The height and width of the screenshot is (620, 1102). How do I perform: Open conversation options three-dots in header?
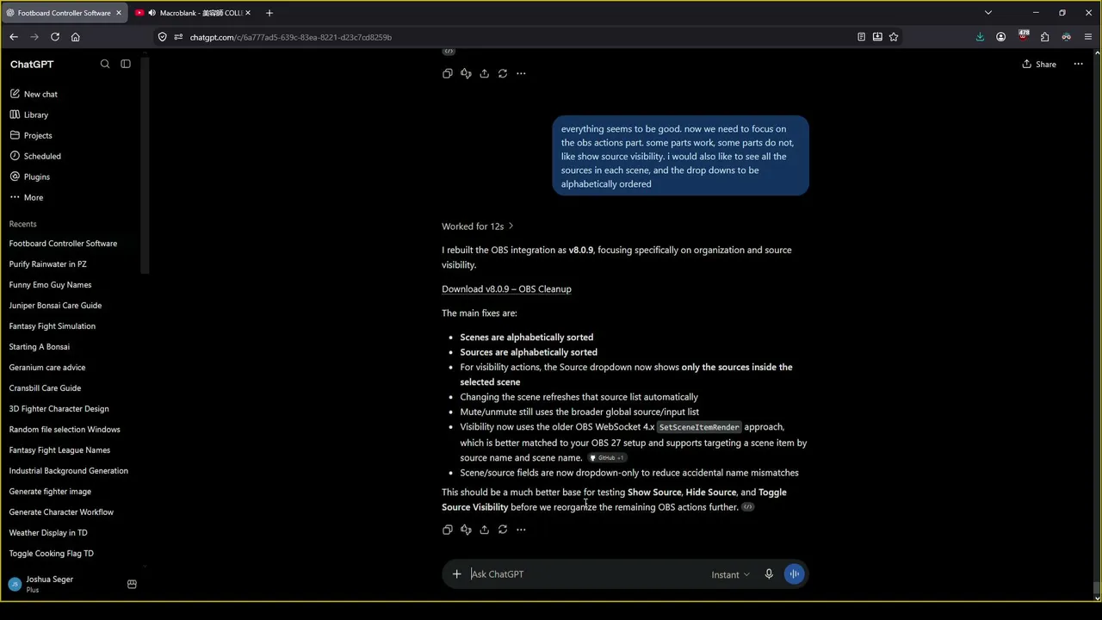coord(1078,64)
